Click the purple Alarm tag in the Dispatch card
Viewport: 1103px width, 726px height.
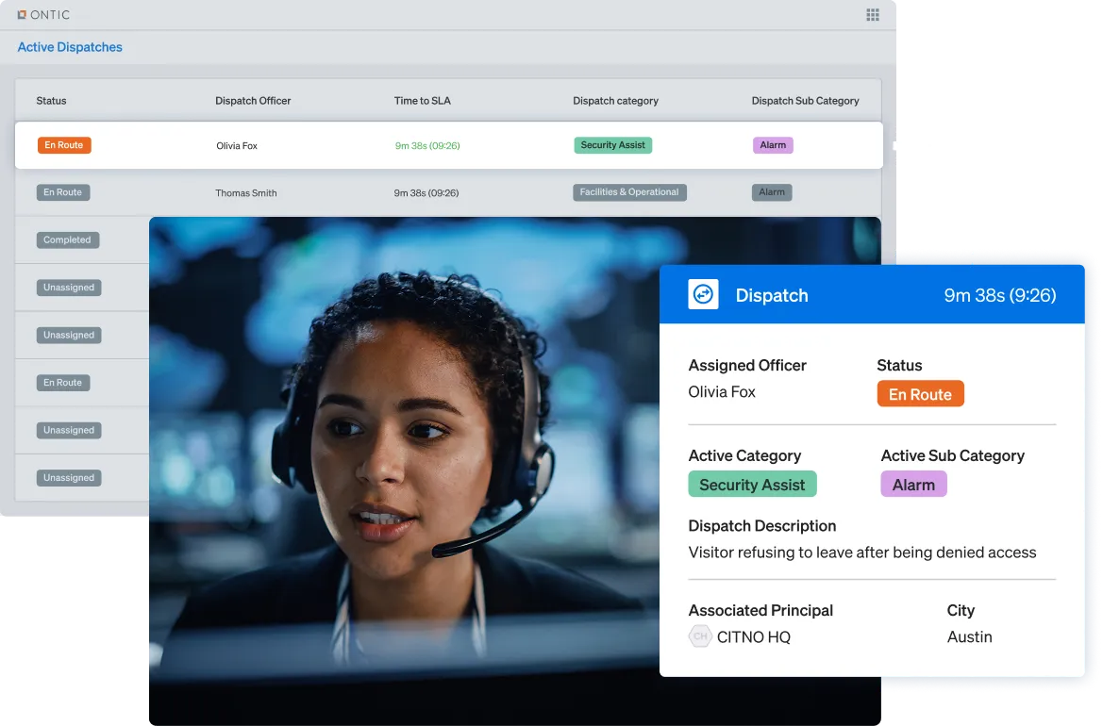[x=913, y=485]
